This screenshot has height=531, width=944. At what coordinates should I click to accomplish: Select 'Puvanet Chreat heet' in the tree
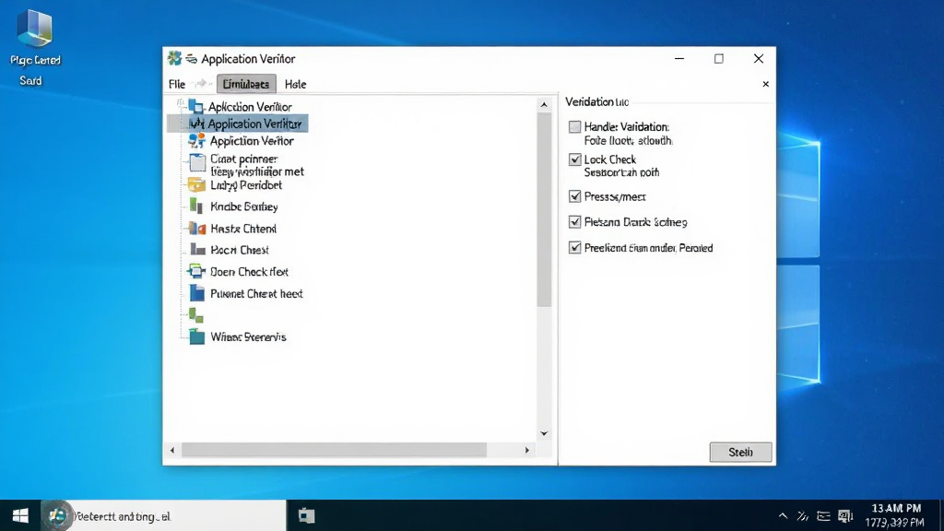coord(256,294)
